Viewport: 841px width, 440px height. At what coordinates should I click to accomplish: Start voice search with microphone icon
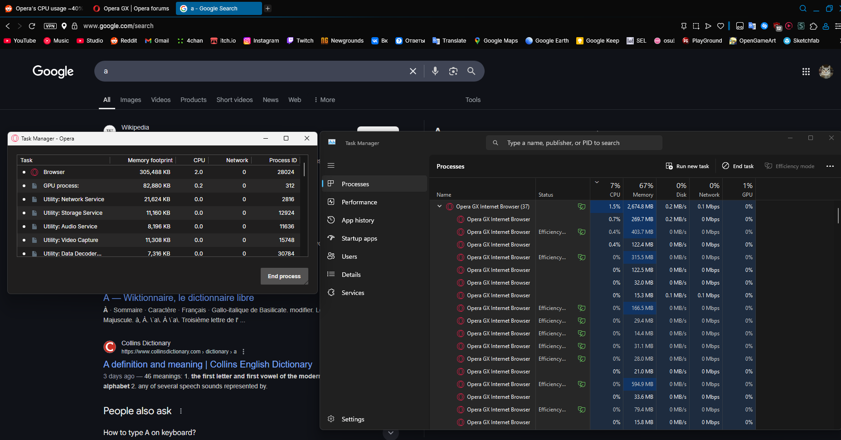pyautogui.click(x=435, y=71)
